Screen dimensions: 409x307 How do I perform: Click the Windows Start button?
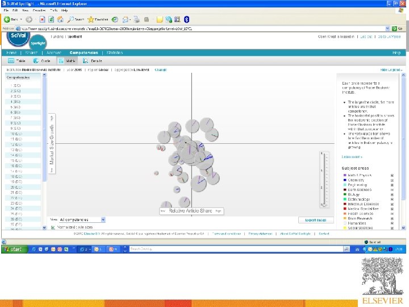coord(15,250)
